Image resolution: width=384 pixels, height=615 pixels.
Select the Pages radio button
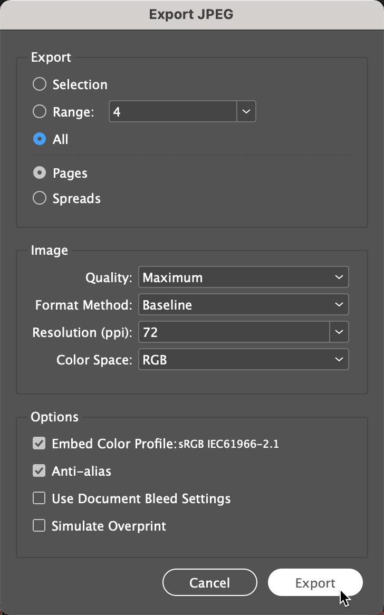[39, 172]
